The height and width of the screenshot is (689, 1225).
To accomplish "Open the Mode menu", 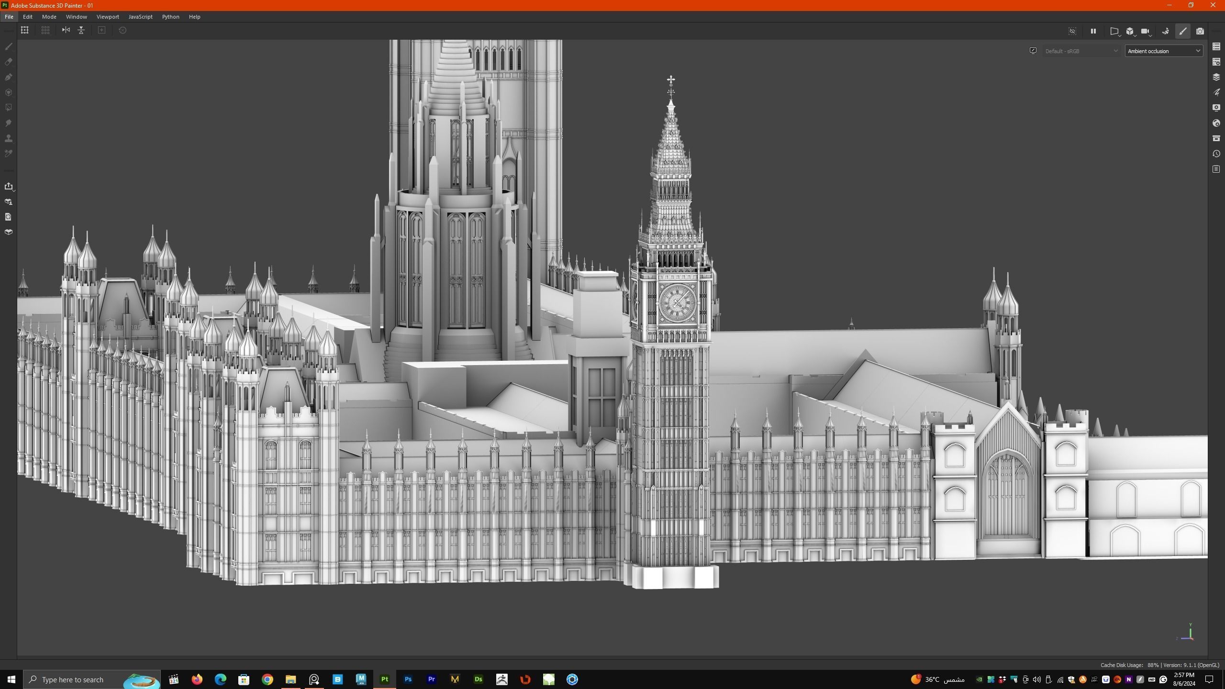I will pos(49,17).
